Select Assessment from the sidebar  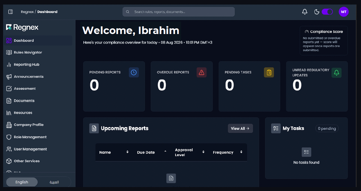tap(38, 88)
